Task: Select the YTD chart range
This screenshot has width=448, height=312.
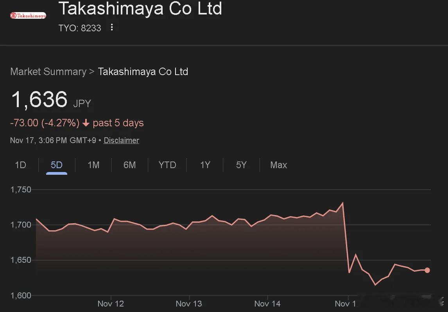Action: [167, 165]
